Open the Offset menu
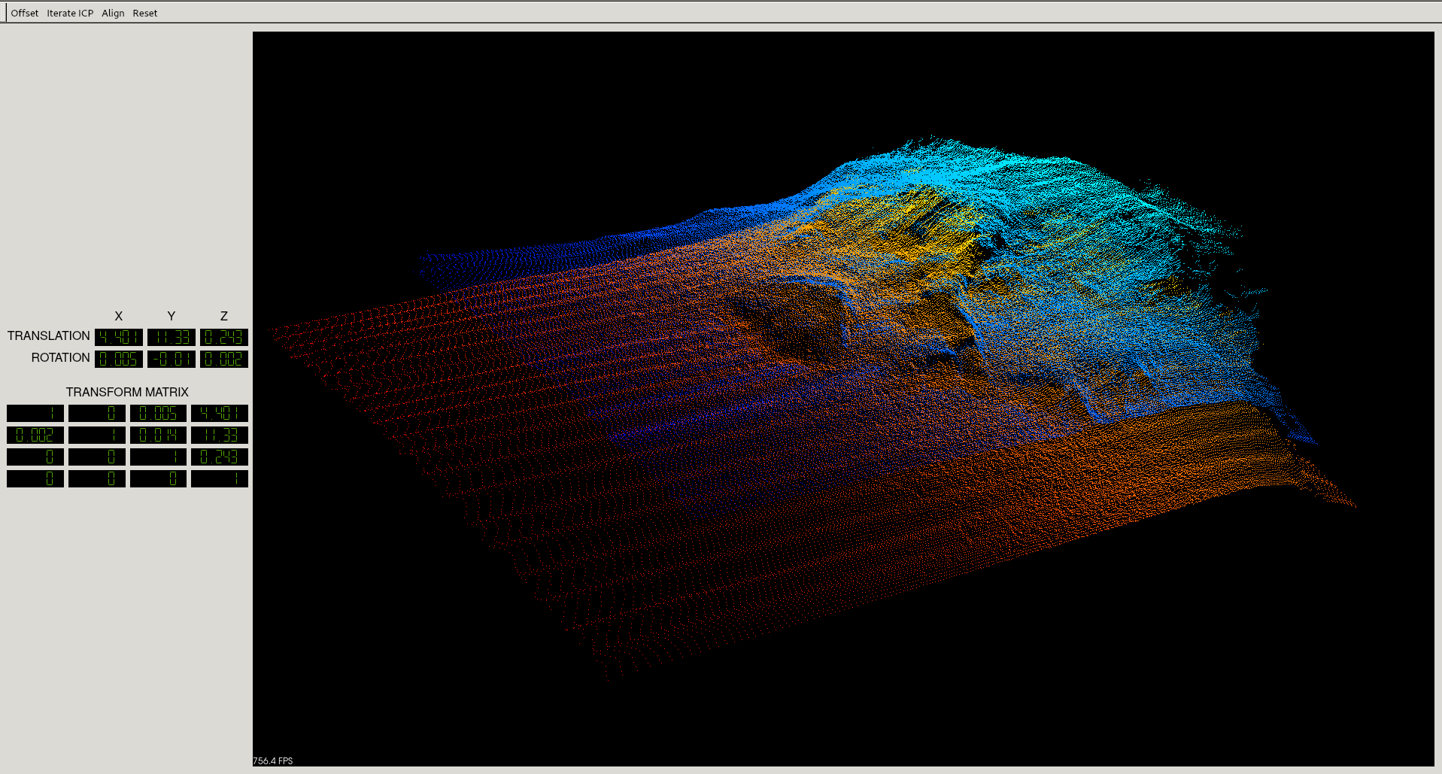The image size is (1442, 774). click(x=25, y=13)
